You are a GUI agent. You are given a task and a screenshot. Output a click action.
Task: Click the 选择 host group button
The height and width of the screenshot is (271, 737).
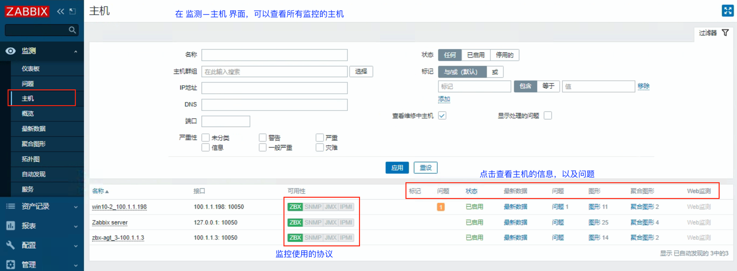pos(361,72)
